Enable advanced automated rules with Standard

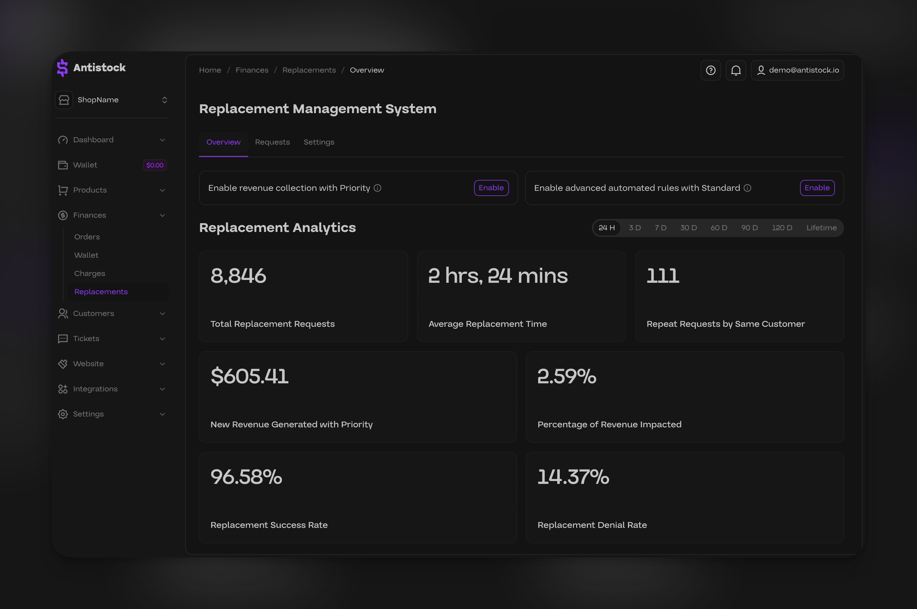(817, 188)
